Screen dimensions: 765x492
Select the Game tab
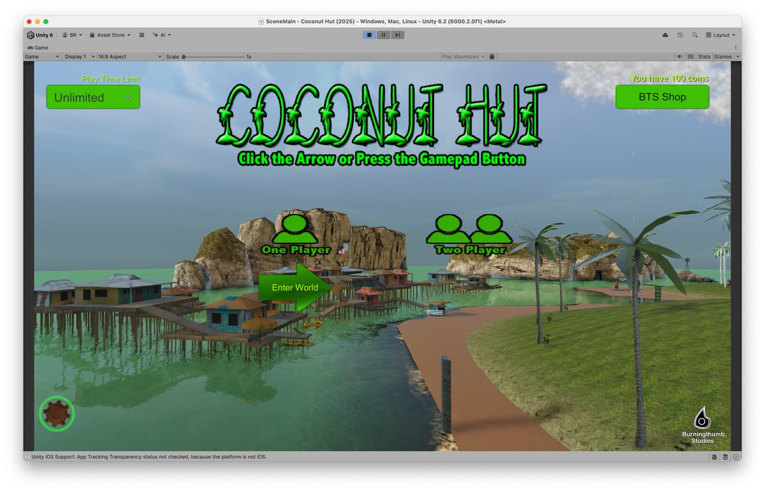coord(38,47)
